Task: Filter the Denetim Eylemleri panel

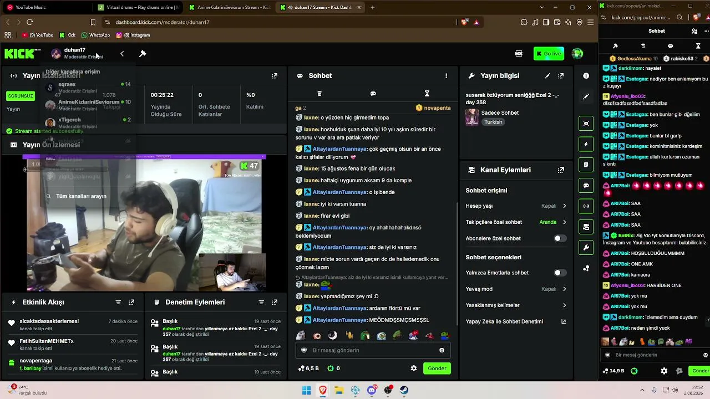Action: 261,303
